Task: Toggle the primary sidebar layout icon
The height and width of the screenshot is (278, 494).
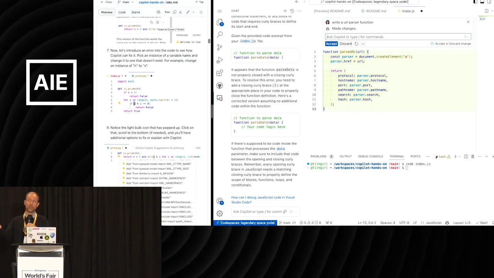Action: click(x=475, y=2)
